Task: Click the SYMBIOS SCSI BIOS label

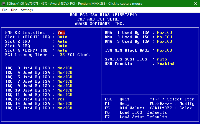Action: coord(126,59)
